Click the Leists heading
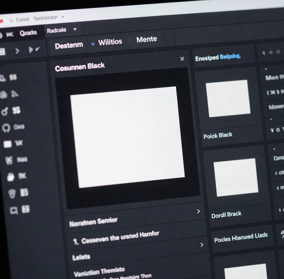This screenshot has height=279, width=284. (81, 257)
